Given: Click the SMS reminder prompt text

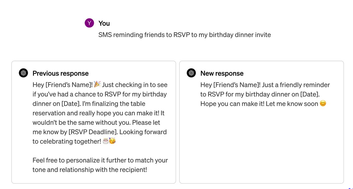Looking at the screenshot, I should pos(185,35).
